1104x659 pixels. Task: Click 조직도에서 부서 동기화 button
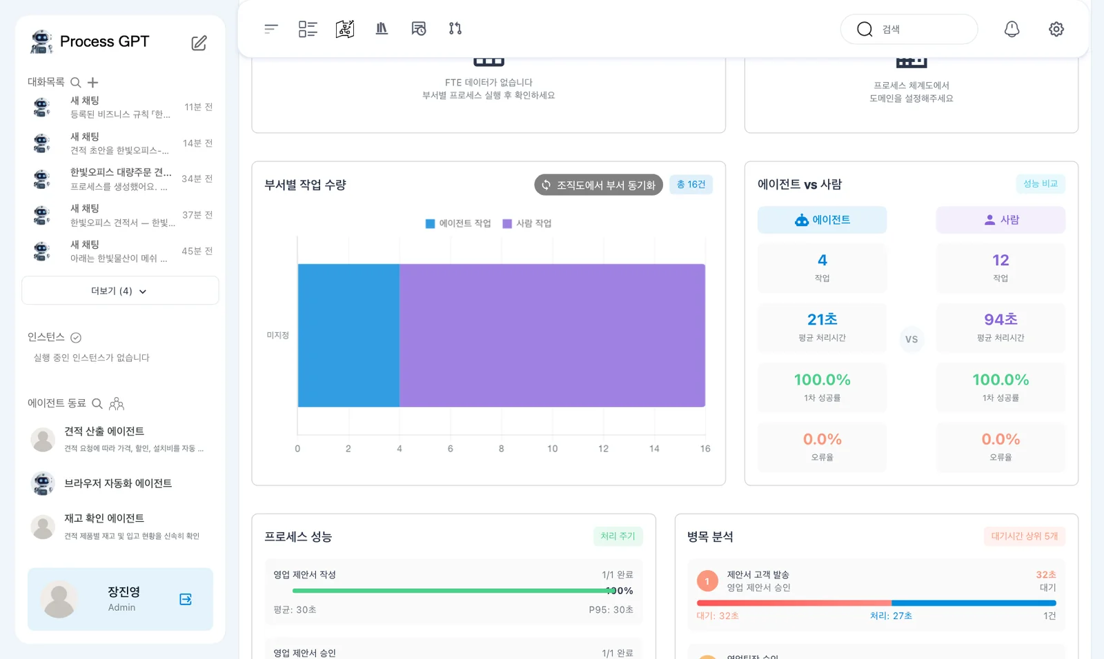click(599, 185)
